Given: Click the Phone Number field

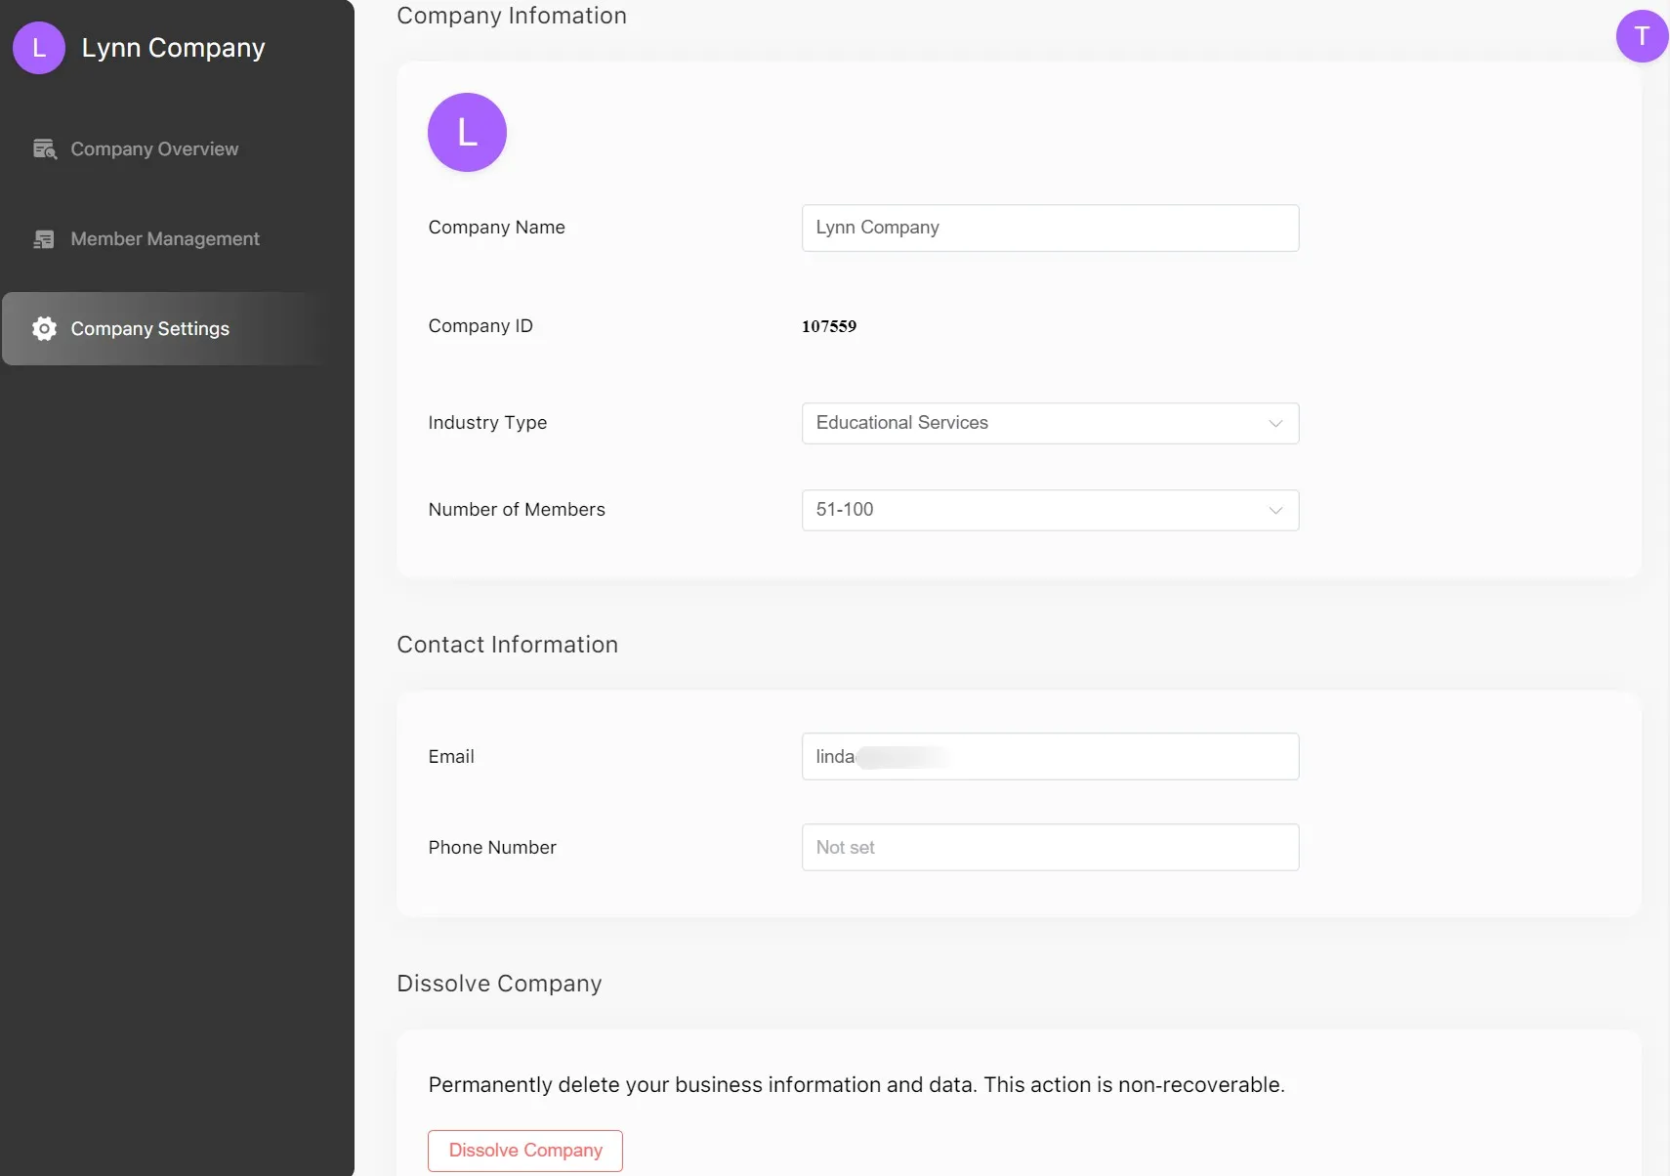Looking at the screenshot, I should [1050, 848].
